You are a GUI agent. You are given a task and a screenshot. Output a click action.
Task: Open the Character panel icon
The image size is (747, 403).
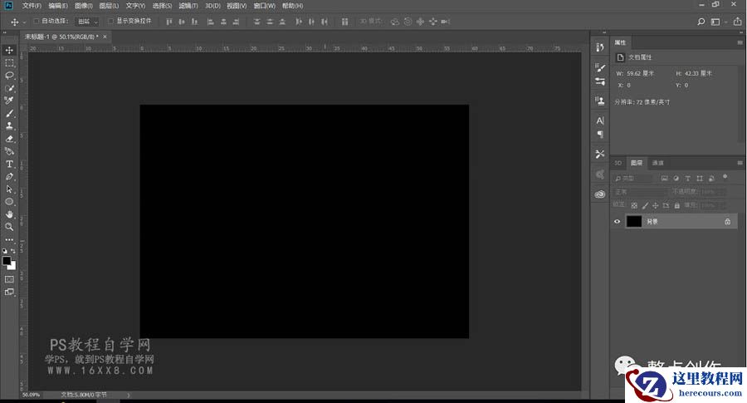pos(600,120)
